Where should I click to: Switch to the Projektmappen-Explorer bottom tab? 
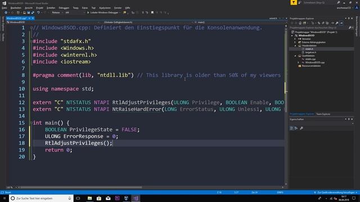301,114
